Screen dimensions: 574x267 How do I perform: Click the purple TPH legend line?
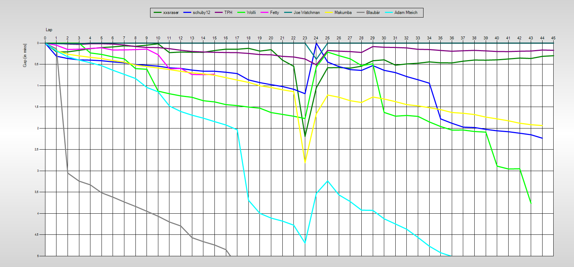click(219, 13)
